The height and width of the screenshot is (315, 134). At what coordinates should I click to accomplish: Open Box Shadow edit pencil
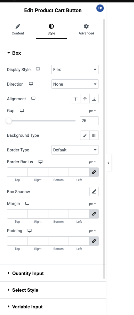click(94, 192)
